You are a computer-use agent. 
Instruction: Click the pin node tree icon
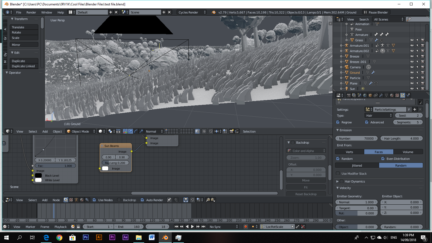169,200
